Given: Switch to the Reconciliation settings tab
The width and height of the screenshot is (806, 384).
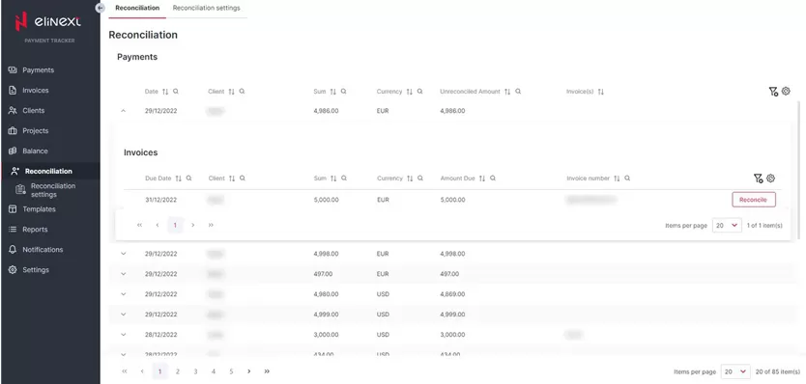Looking at the screenshot, I should pos(206,9).
